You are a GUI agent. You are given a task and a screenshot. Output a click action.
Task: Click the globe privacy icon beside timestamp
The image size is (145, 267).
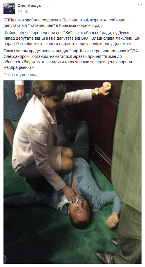tap(27, 11)
